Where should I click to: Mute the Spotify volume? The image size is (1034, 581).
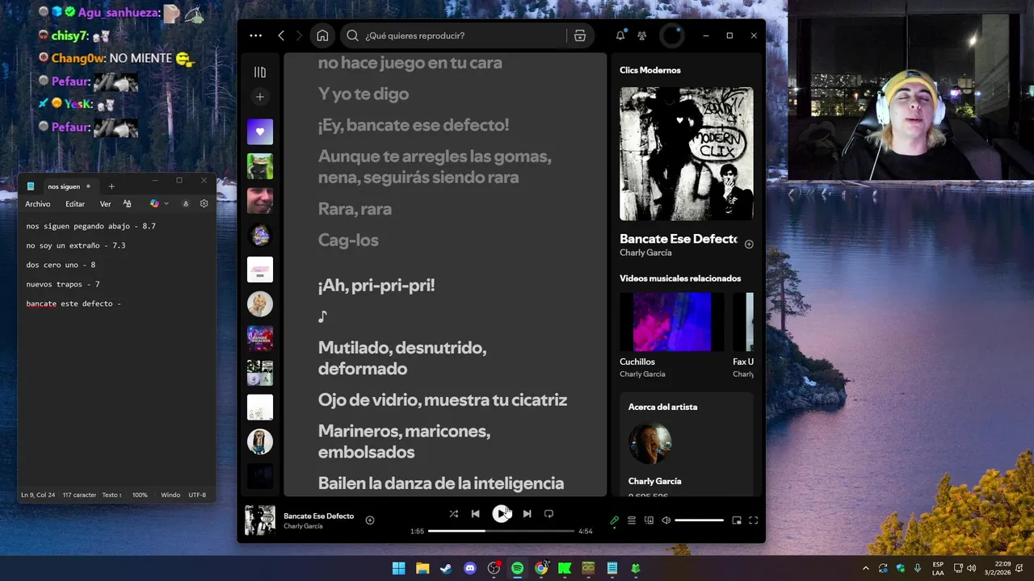click(666, 520)
